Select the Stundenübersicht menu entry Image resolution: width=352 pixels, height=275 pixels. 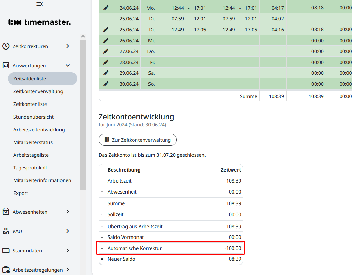(33, 117)
